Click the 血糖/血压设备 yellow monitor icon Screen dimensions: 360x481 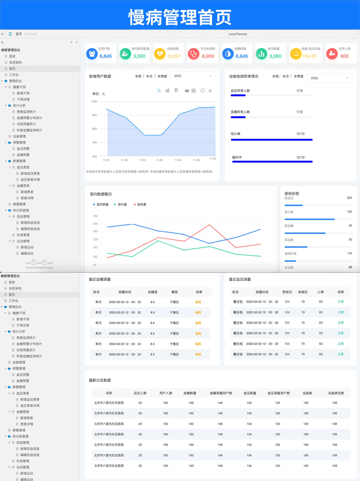(295, 53)
